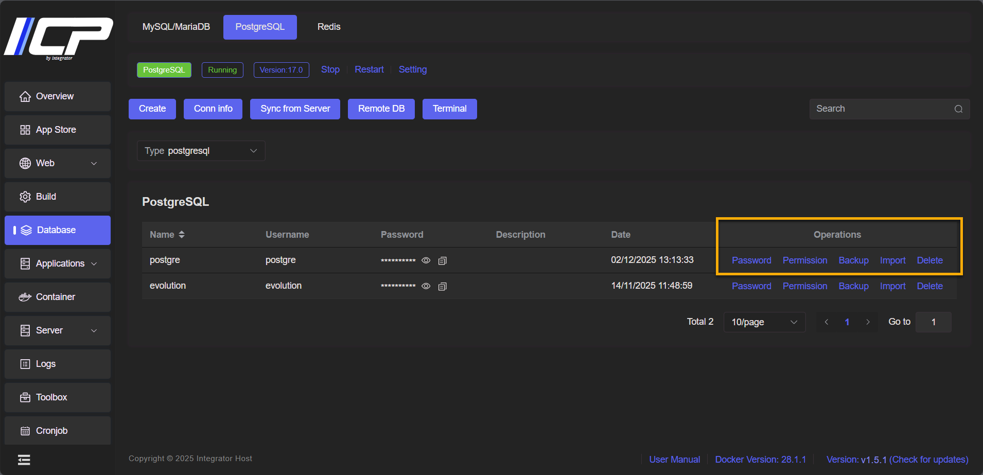983x475 pixels.
Task: Click Stop to halt PostgreSQL service
Action: click(x=330, y=69)
